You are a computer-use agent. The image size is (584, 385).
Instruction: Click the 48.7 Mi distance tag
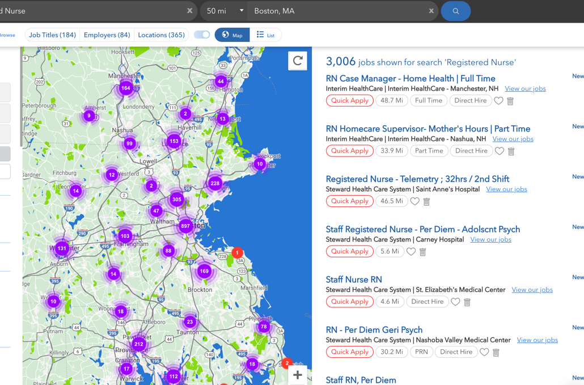point(392,100)
